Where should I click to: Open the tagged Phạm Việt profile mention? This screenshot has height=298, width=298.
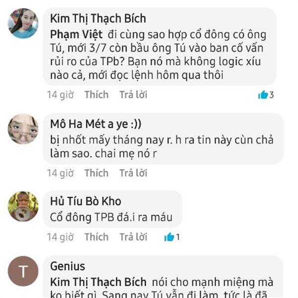[76, 35]
